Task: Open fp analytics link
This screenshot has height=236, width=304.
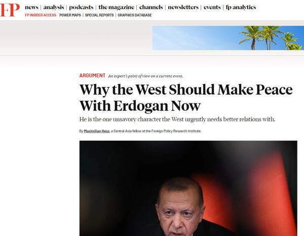Action: 241,8
